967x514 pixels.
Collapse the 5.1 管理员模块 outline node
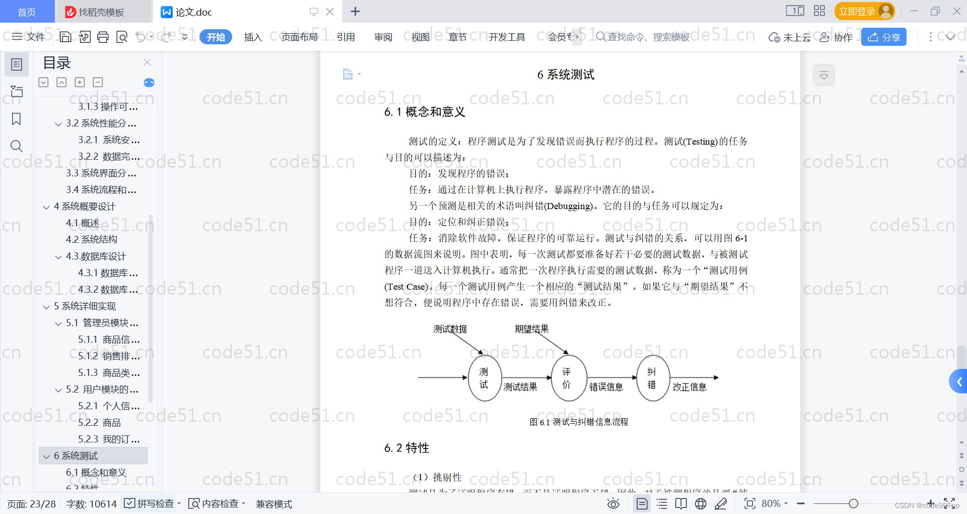click(x=58, y=323)
